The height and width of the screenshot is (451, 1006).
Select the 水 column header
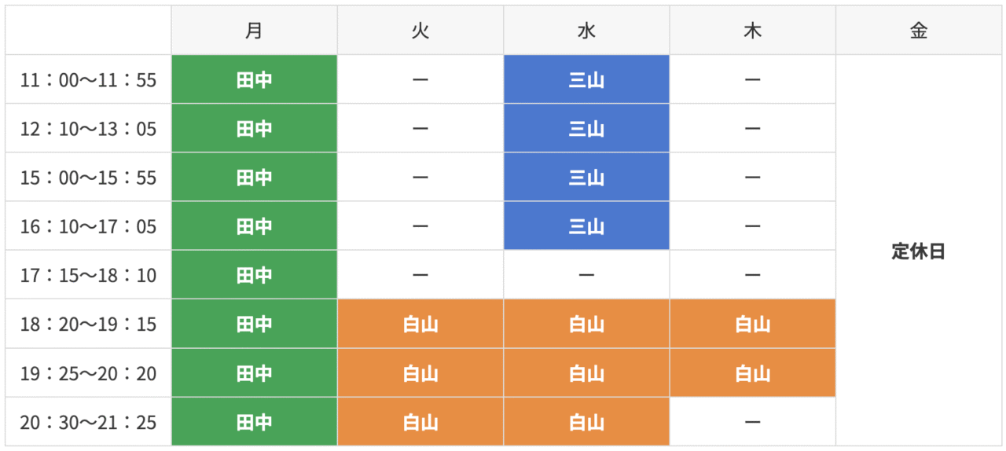(x=586, y=31)
